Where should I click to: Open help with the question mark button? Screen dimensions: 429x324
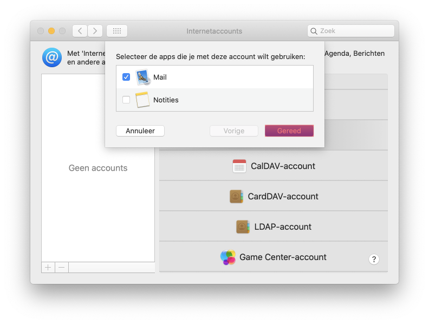(x=374, y=259)
